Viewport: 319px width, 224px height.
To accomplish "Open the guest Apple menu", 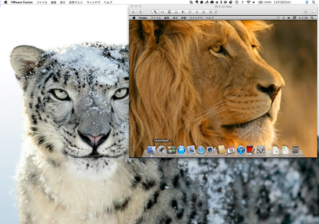I will [x=134, y=18].
